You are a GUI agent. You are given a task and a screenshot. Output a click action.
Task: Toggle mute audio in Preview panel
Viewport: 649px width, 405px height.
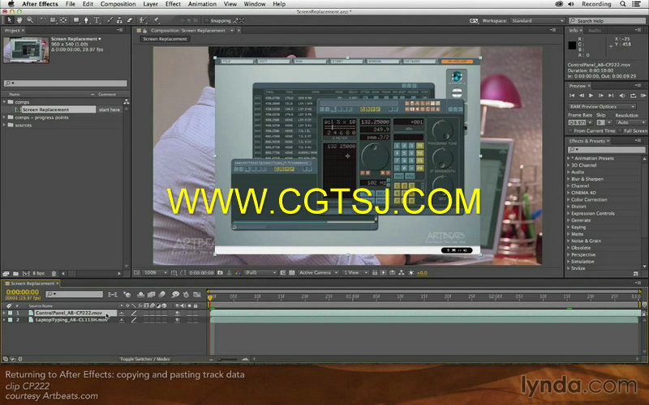(622, 96)
